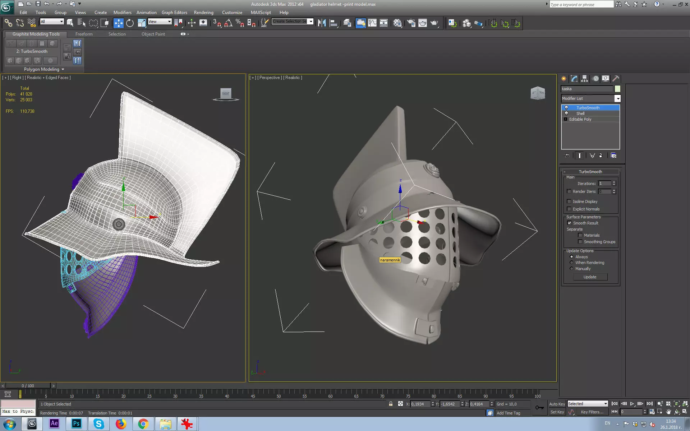Viewport: 690px width, 431px height.
Task: Toggle Show End Result in modifier stack
Action: click(579, 156)
